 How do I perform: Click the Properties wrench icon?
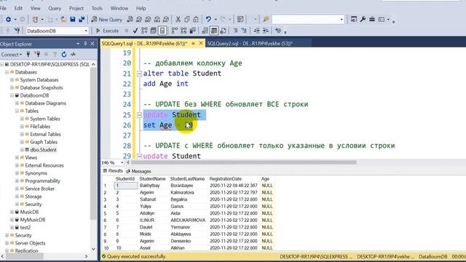[363, 20]
